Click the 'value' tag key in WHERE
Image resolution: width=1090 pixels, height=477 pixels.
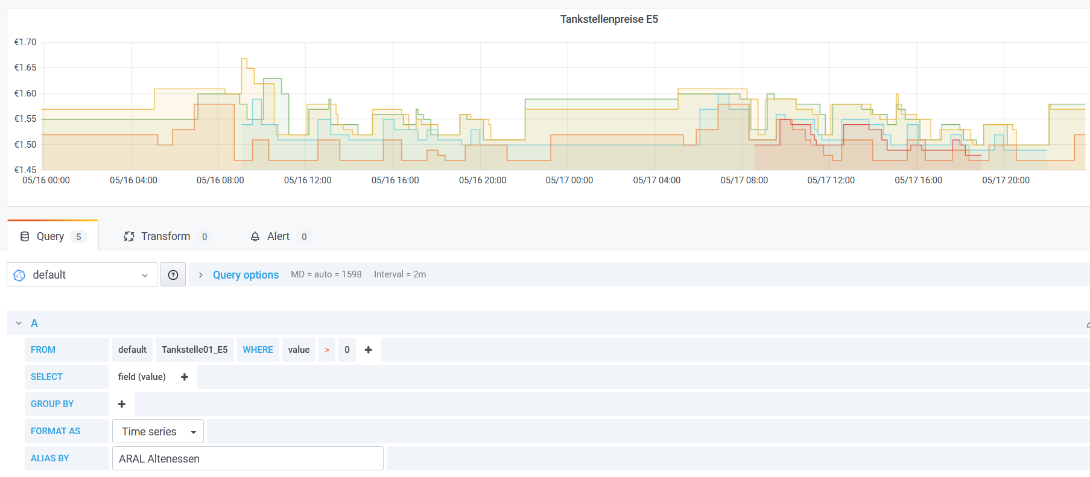pyautogui.click(x=299, y=350)
